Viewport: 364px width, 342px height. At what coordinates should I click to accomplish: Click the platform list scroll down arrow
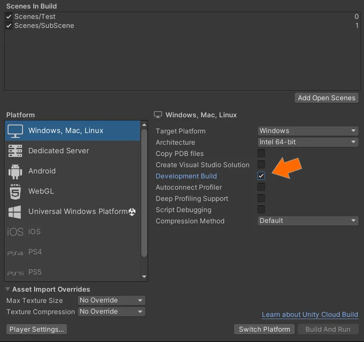[x=144, y=277]
